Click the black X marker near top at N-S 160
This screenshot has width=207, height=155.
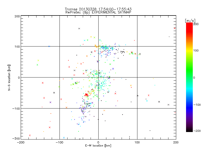point(79,29)
